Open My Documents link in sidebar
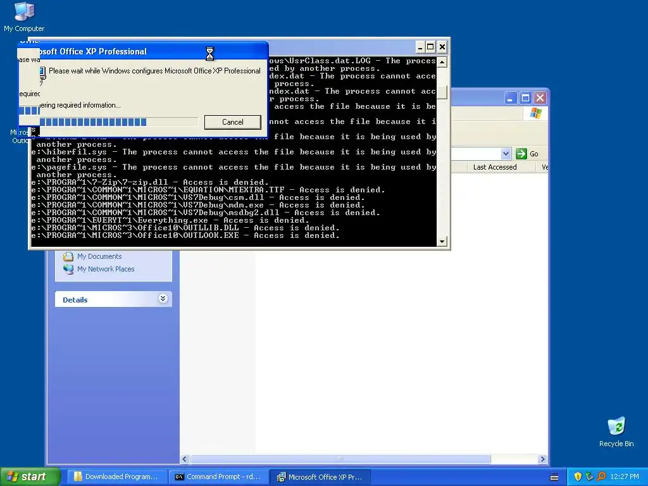 pos(99,256)
